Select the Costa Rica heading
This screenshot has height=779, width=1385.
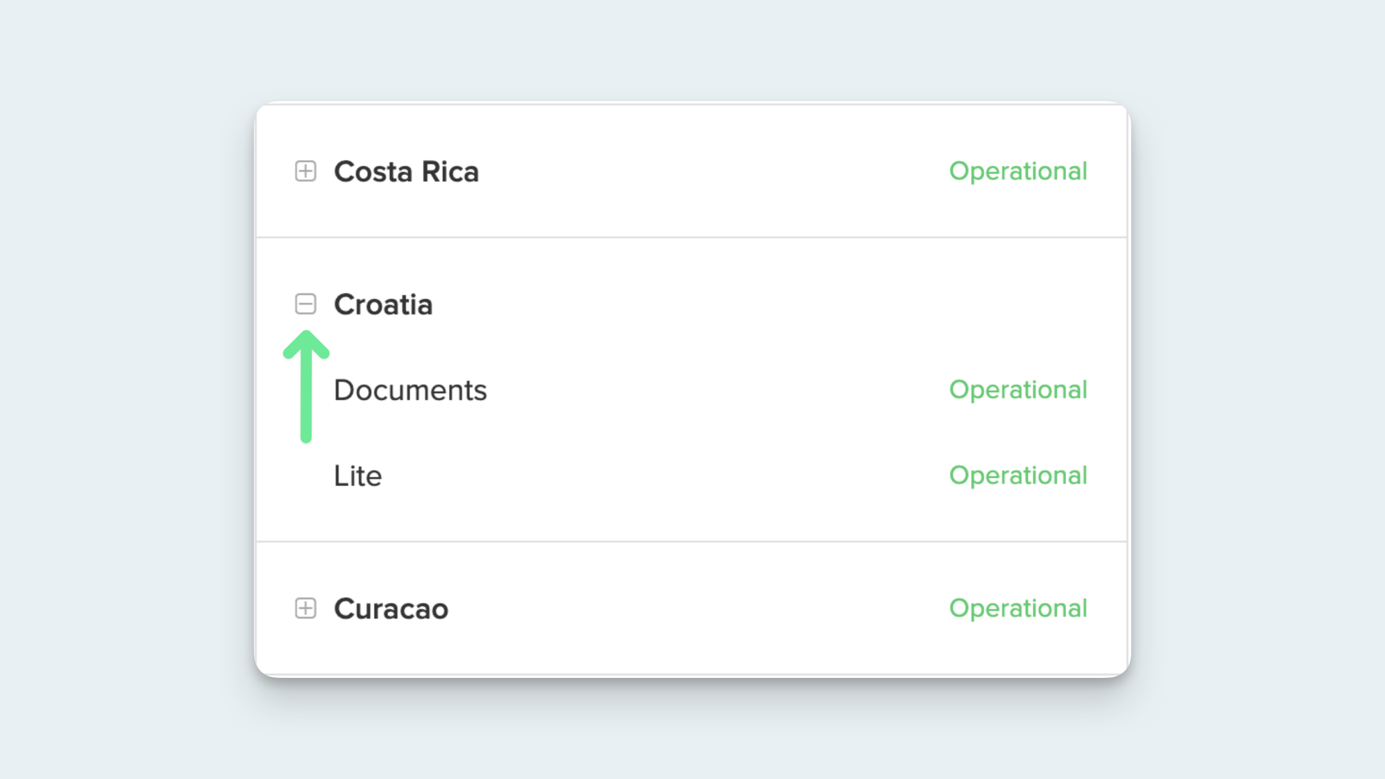point(406,172)
